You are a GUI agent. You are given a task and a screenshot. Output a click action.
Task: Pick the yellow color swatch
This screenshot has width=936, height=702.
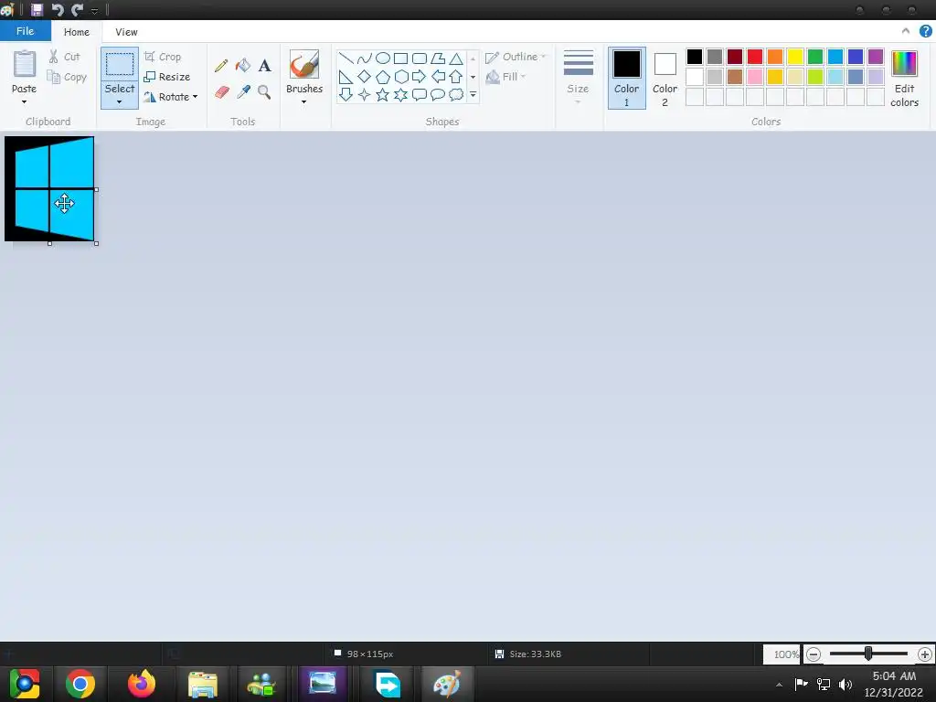[795, 57]
